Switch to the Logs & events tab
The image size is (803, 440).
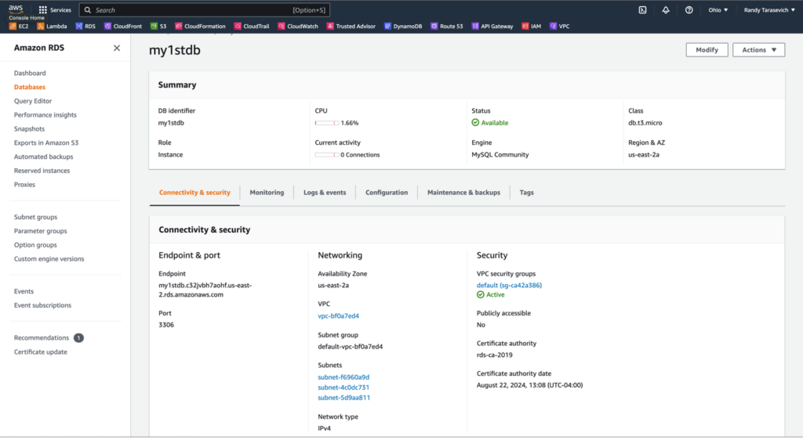[x=325, y=193]
